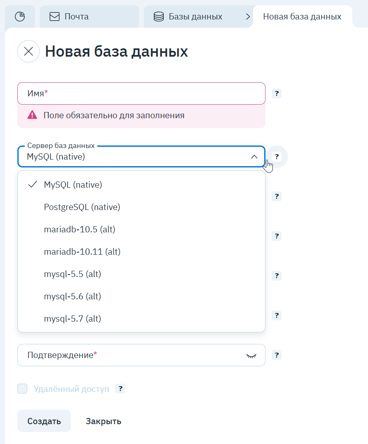Click help icon beside mariadb-10.5 row
This screenshot has width=368, height=444.
tap(277, 236)
